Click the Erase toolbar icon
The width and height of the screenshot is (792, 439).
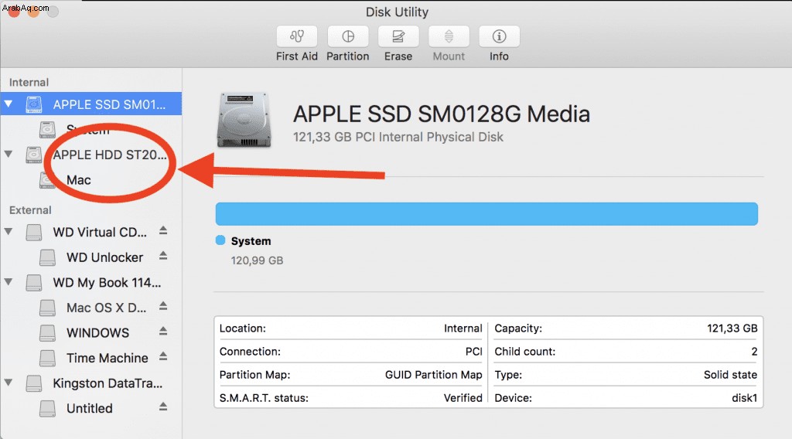coord(398,37)
